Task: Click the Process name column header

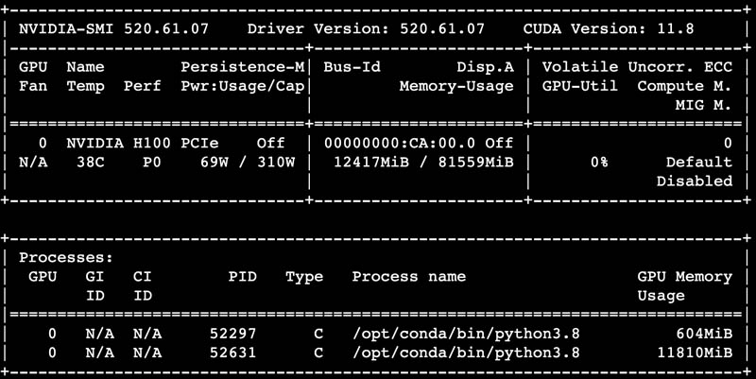Action: point(408,276)
